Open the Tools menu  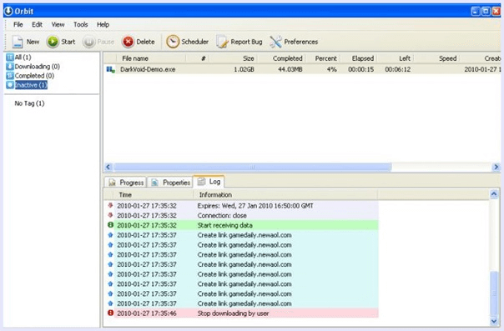pyautogui.click(x=80, y=25)
